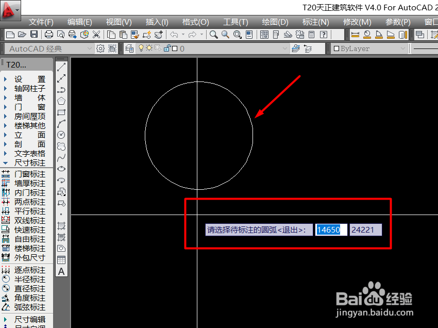Click the workspace settings gear icon
Viewport: 438px width, 328px height.
pos(100,48)
